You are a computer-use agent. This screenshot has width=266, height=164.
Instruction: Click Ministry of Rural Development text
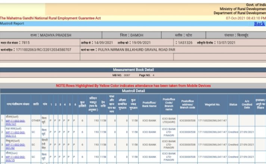(243, 9)
